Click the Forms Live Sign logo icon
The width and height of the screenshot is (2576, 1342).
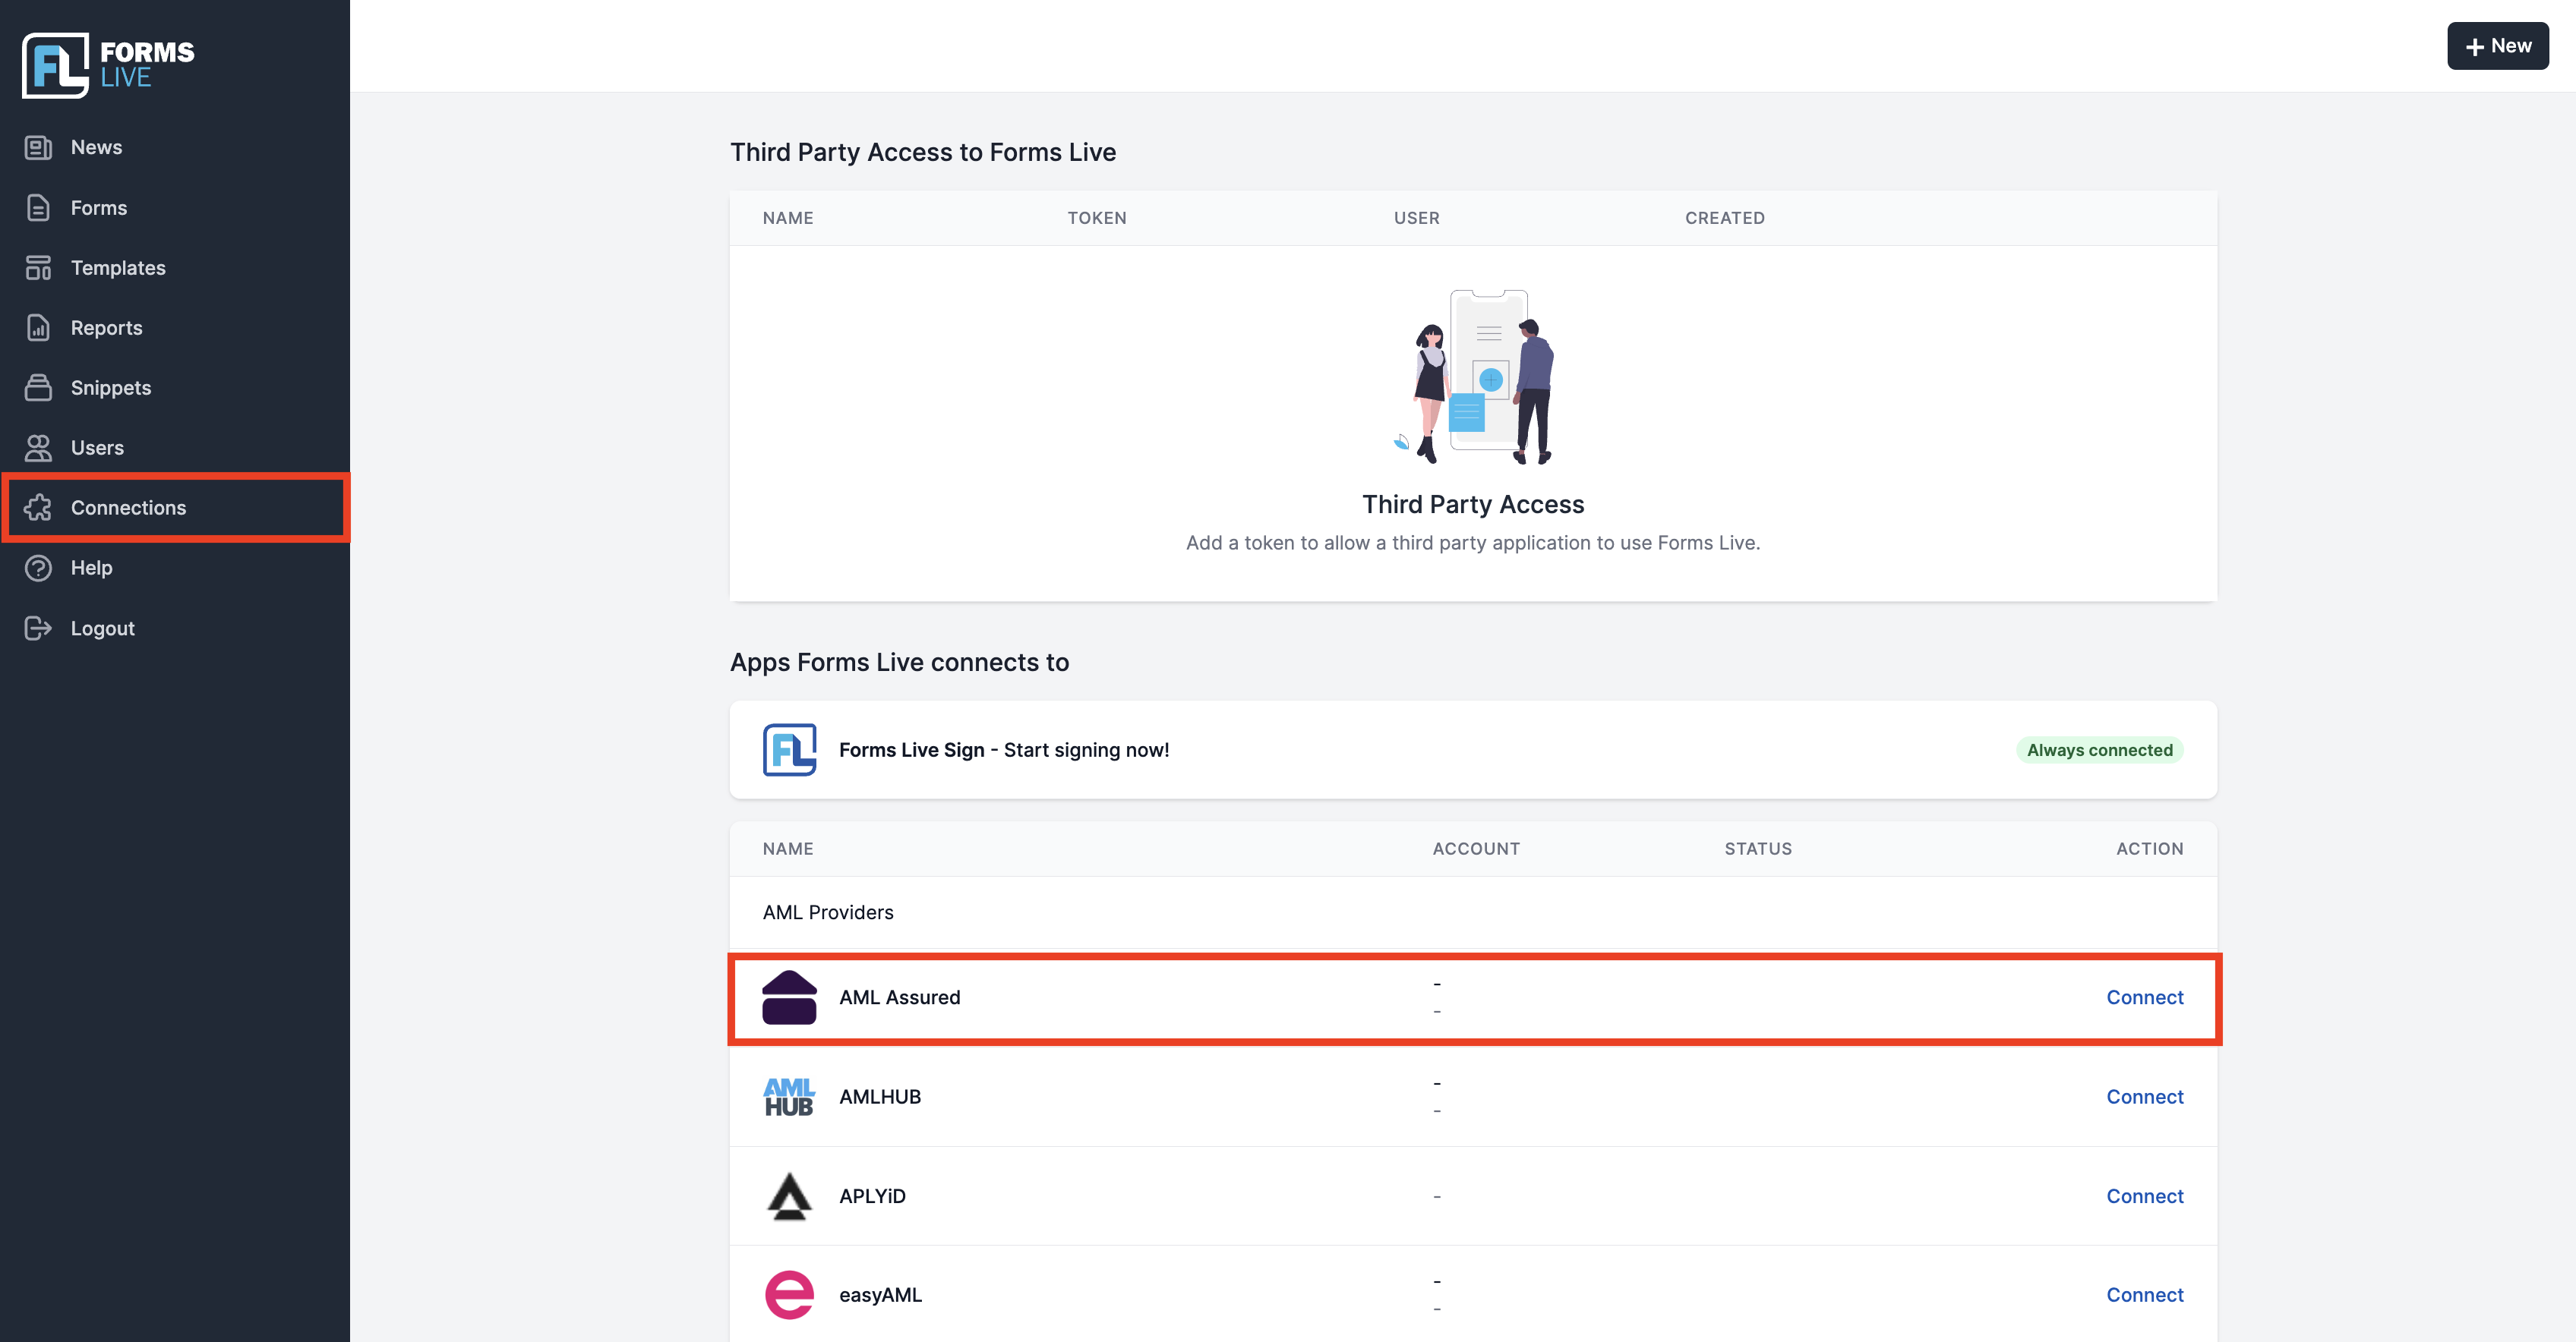[789, 749]
